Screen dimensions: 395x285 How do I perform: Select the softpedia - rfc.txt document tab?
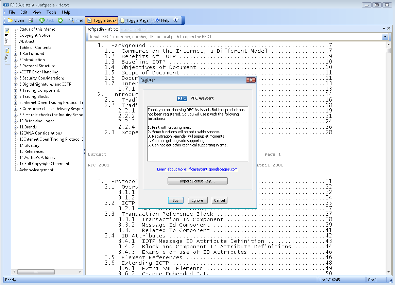[x=103, y=29]
